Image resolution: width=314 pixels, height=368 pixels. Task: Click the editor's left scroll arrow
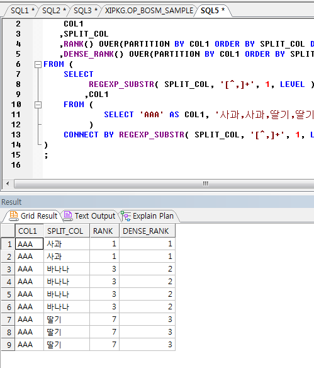coord(8,183)
